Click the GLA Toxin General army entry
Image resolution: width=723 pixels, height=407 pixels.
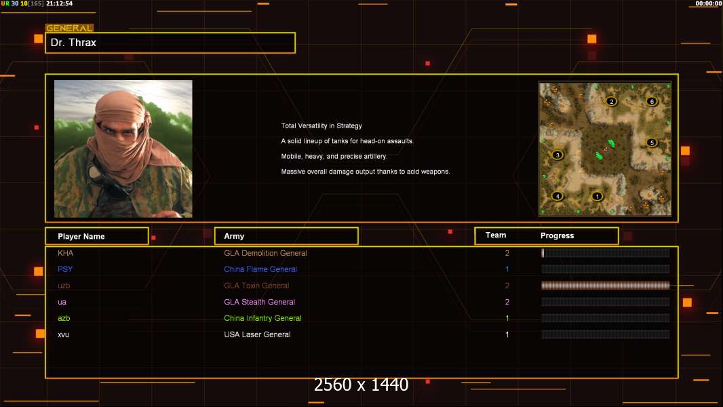(x=256, y=286)
